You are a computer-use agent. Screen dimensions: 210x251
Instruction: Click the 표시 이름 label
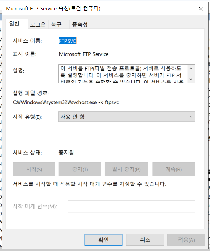(x=24, y=54)
